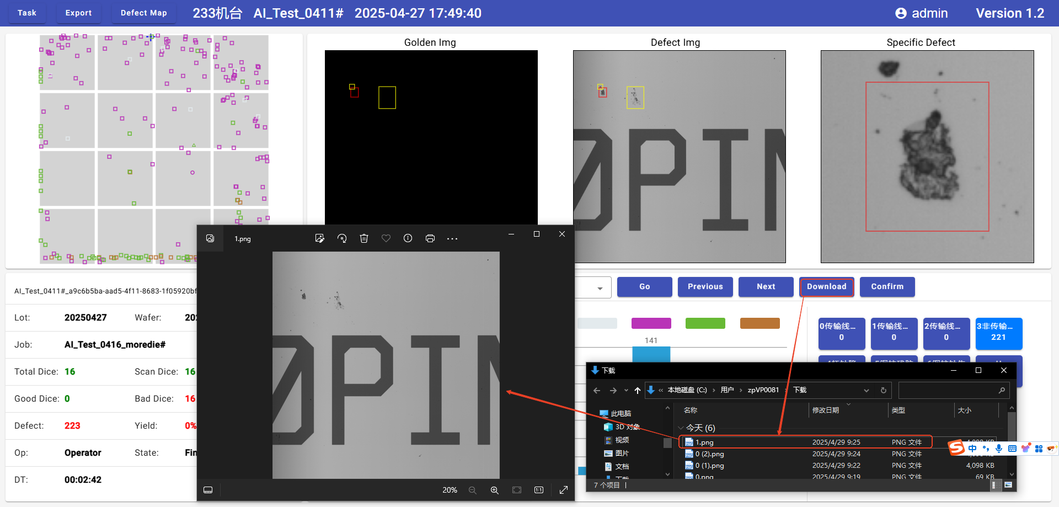Toggle the filmstrip in Photos viewer
The height and width of the screenshot is (507, 1059).
click(208, 490)
